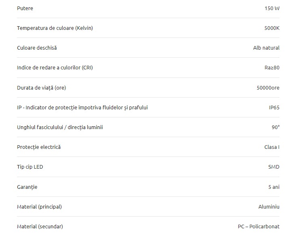Image resolution: width=292 pixels, height=238 pixels.
Task: Click the Protecție electrică label
Action: [39, 147]
